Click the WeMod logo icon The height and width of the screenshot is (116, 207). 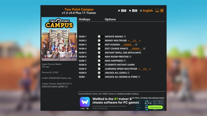[x=85, y=102]
